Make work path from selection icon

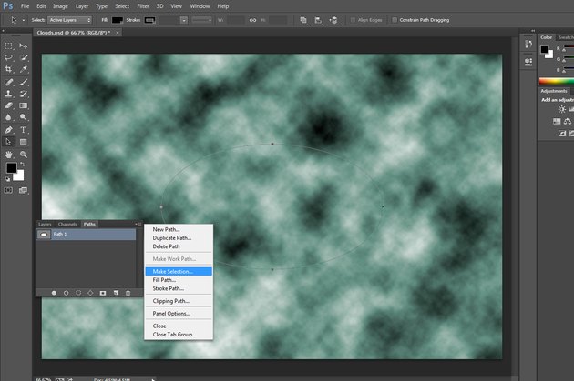click(90, 293)
